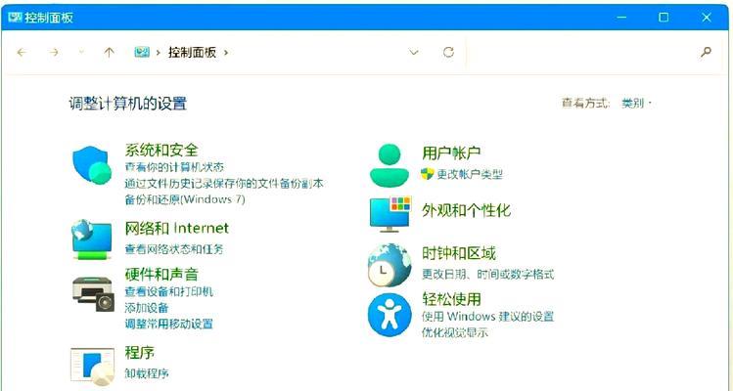The height and width of the screenshot is (391, 733).
Task: Open the 外观和个性化 monitor icon
Action: click(390, 214)
